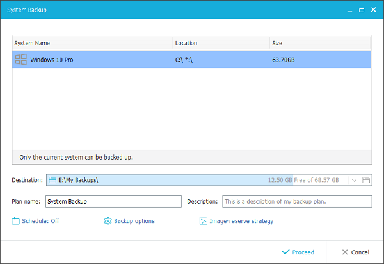This screenshot has height=264, width=384.
Task: Select the destination path E:\My Backups\ field
Action: [197, 180]
